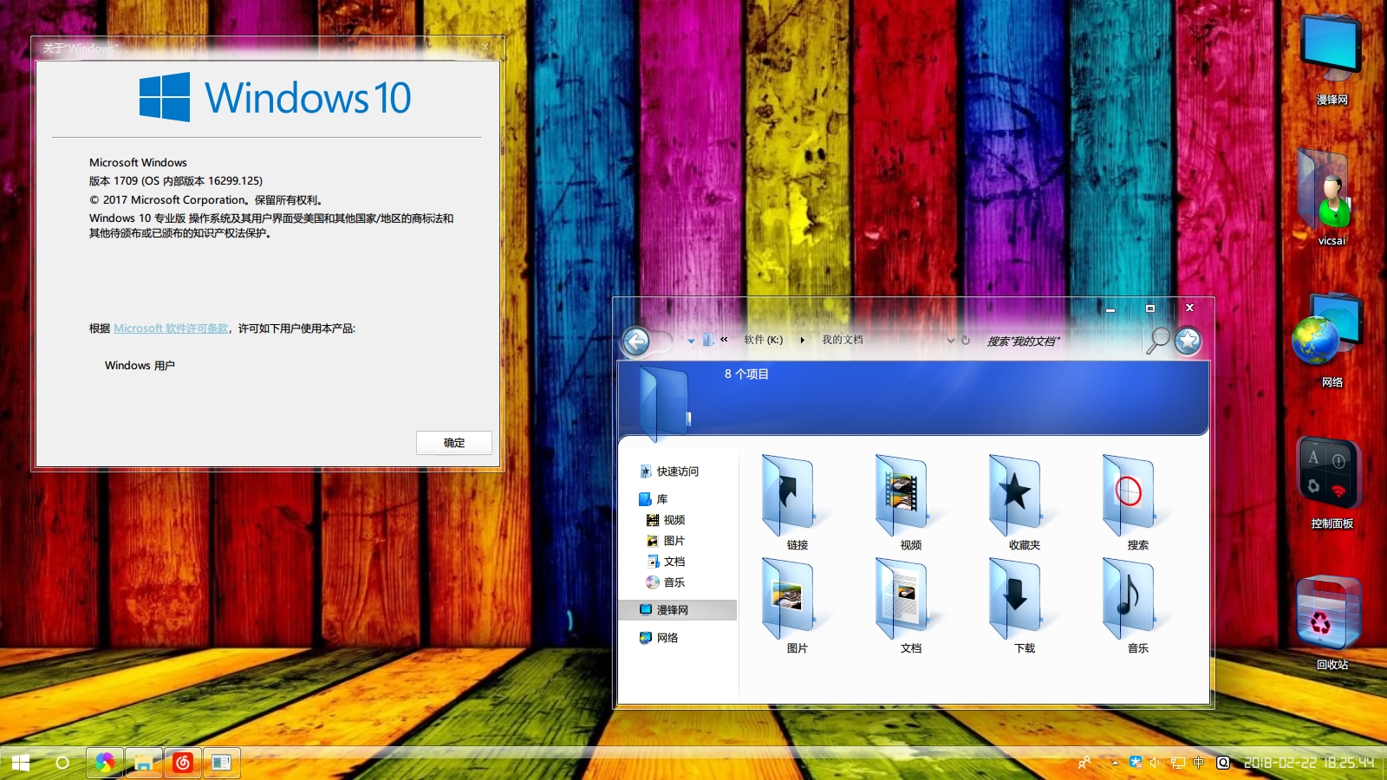The width and height of the screenshot is (1387, 780).
Task: Click inside the 搜索"我的文档" search box
Action: click(1058, 340)
